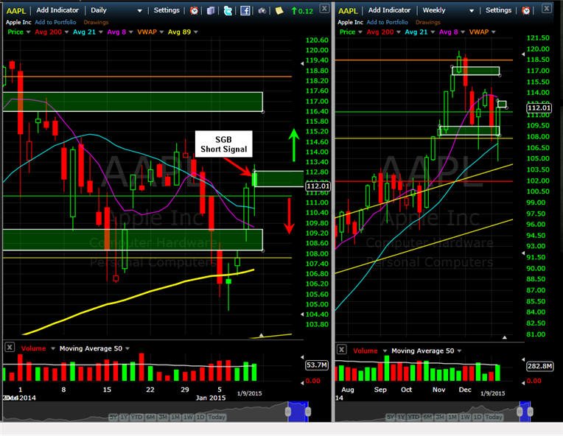Viewport: 563px width, 436px height.
Task: Select 5Y range in Daily chart
Action: coord(113,417)
